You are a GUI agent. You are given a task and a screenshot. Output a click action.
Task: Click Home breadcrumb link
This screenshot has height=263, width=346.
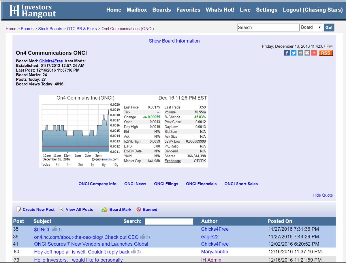tap(11, 29)
